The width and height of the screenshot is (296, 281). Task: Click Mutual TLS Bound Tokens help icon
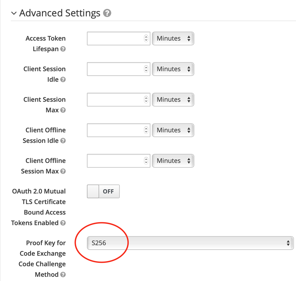pos(63,223)
